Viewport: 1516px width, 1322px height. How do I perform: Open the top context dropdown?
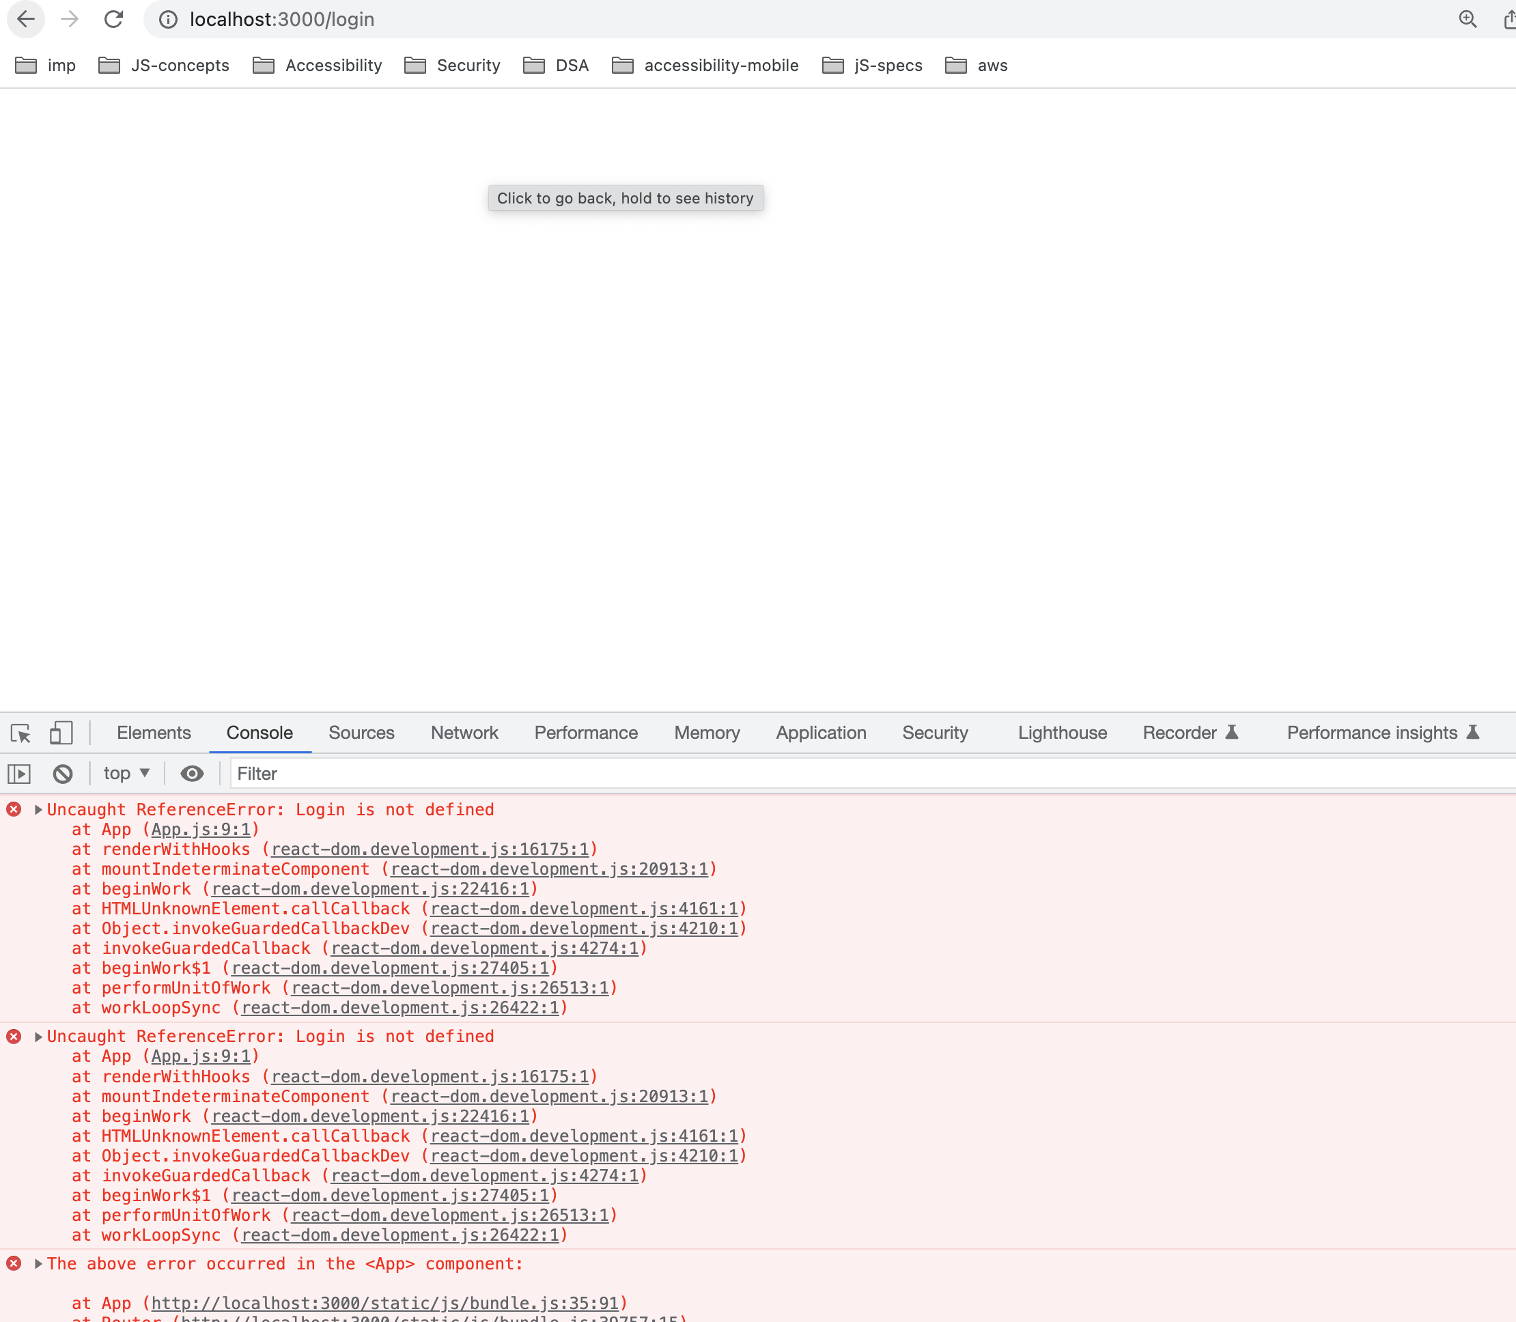(126, 773)
